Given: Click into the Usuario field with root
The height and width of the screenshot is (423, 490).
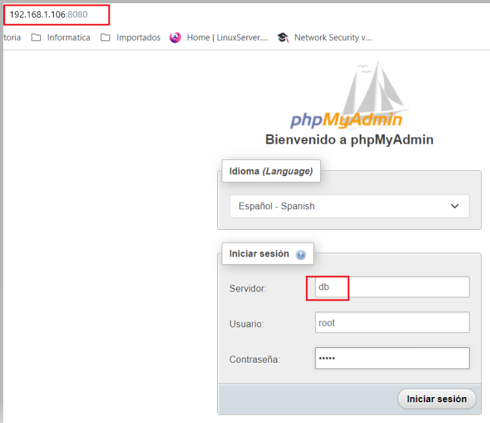Looking at the screenshot, I should tap(391, 323).
